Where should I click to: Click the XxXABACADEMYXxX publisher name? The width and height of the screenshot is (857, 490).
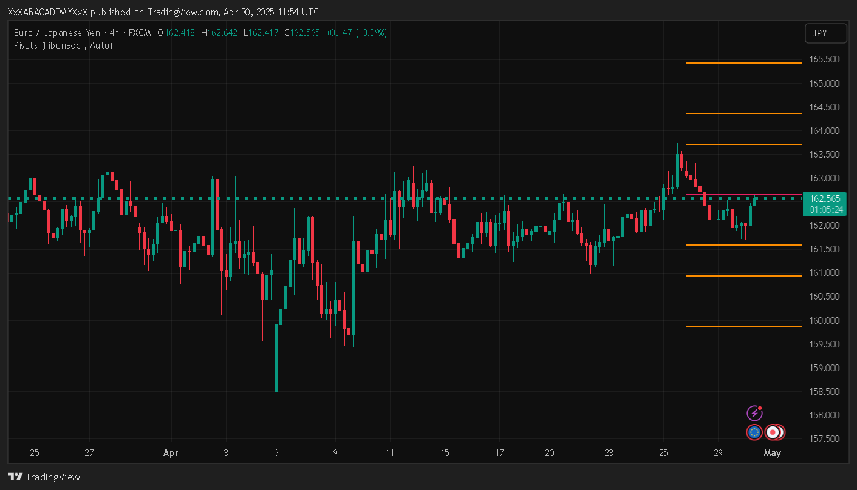(48, 12)
